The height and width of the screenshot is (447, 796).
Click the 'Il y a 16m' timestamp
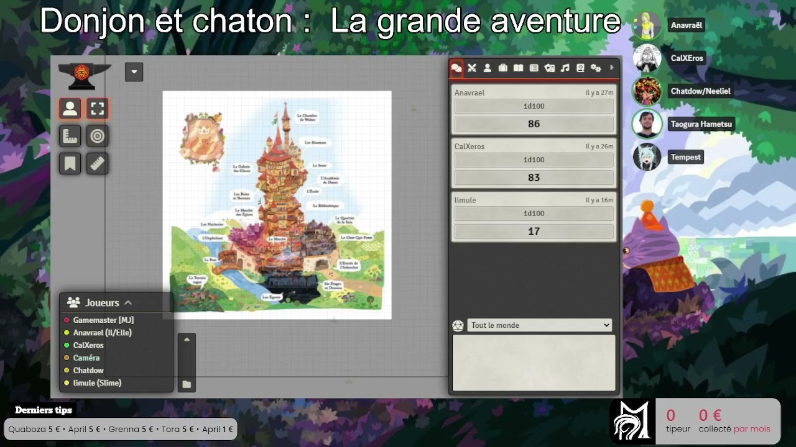pyautogui.click(x=599, y=201)
